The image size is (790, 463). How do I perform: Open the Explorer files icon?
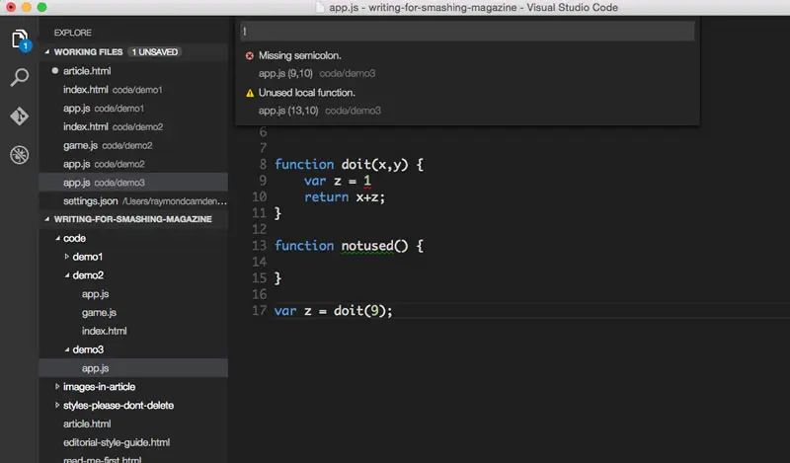(x=20, y=39)
